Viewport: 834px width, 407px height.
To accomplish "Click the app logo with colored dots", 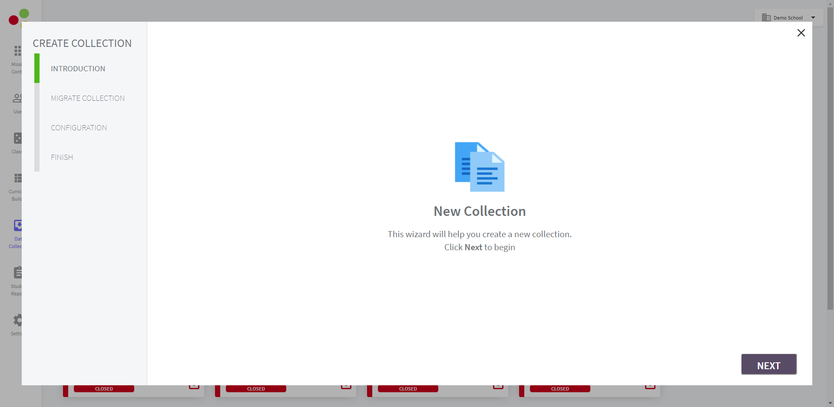I will point(19,17).
